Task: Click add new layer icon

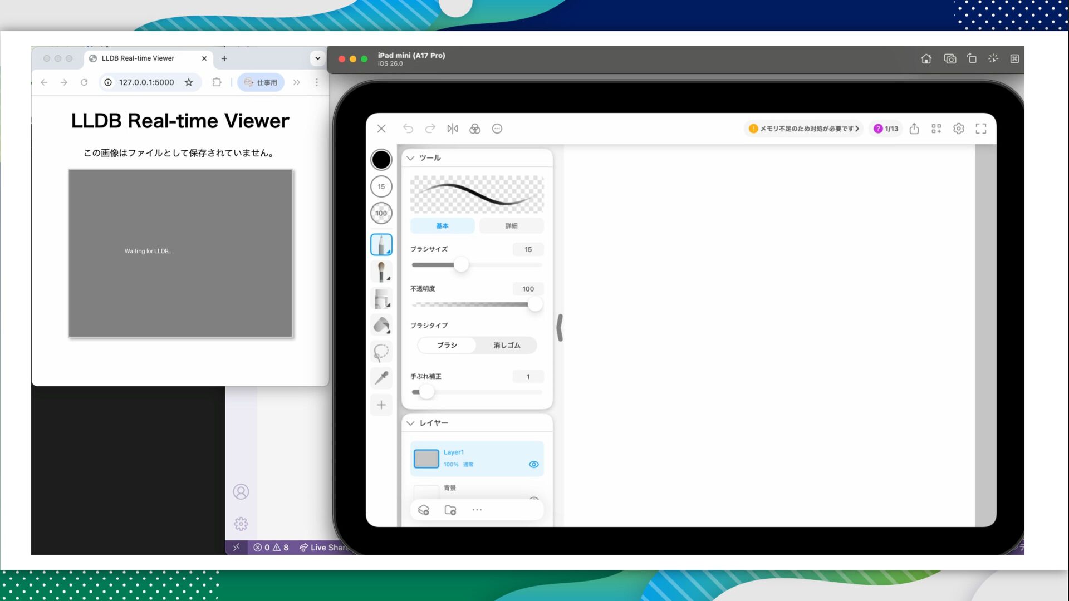Action: (424, 510)
